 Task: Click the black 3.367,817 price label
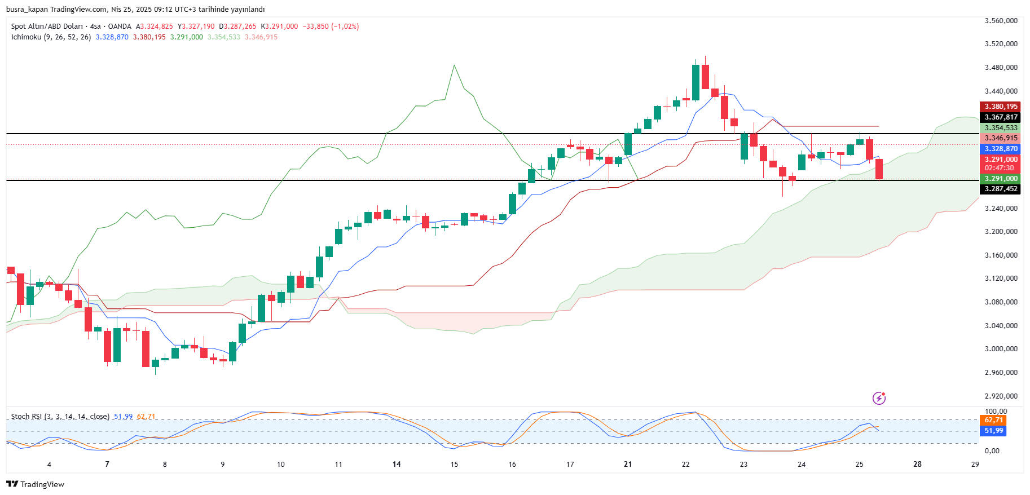[1001, 117]
